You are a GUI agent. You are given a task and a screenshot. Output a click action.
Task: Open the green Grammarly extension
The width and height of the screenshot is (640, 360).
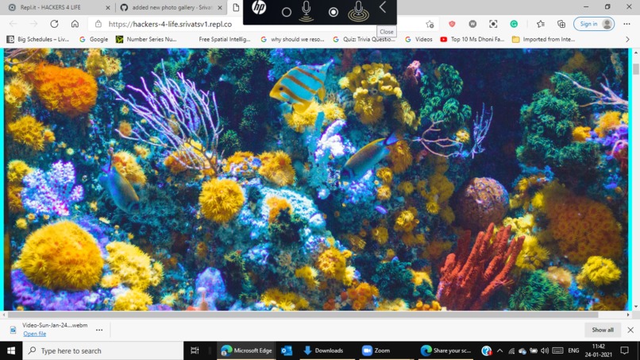514,24
